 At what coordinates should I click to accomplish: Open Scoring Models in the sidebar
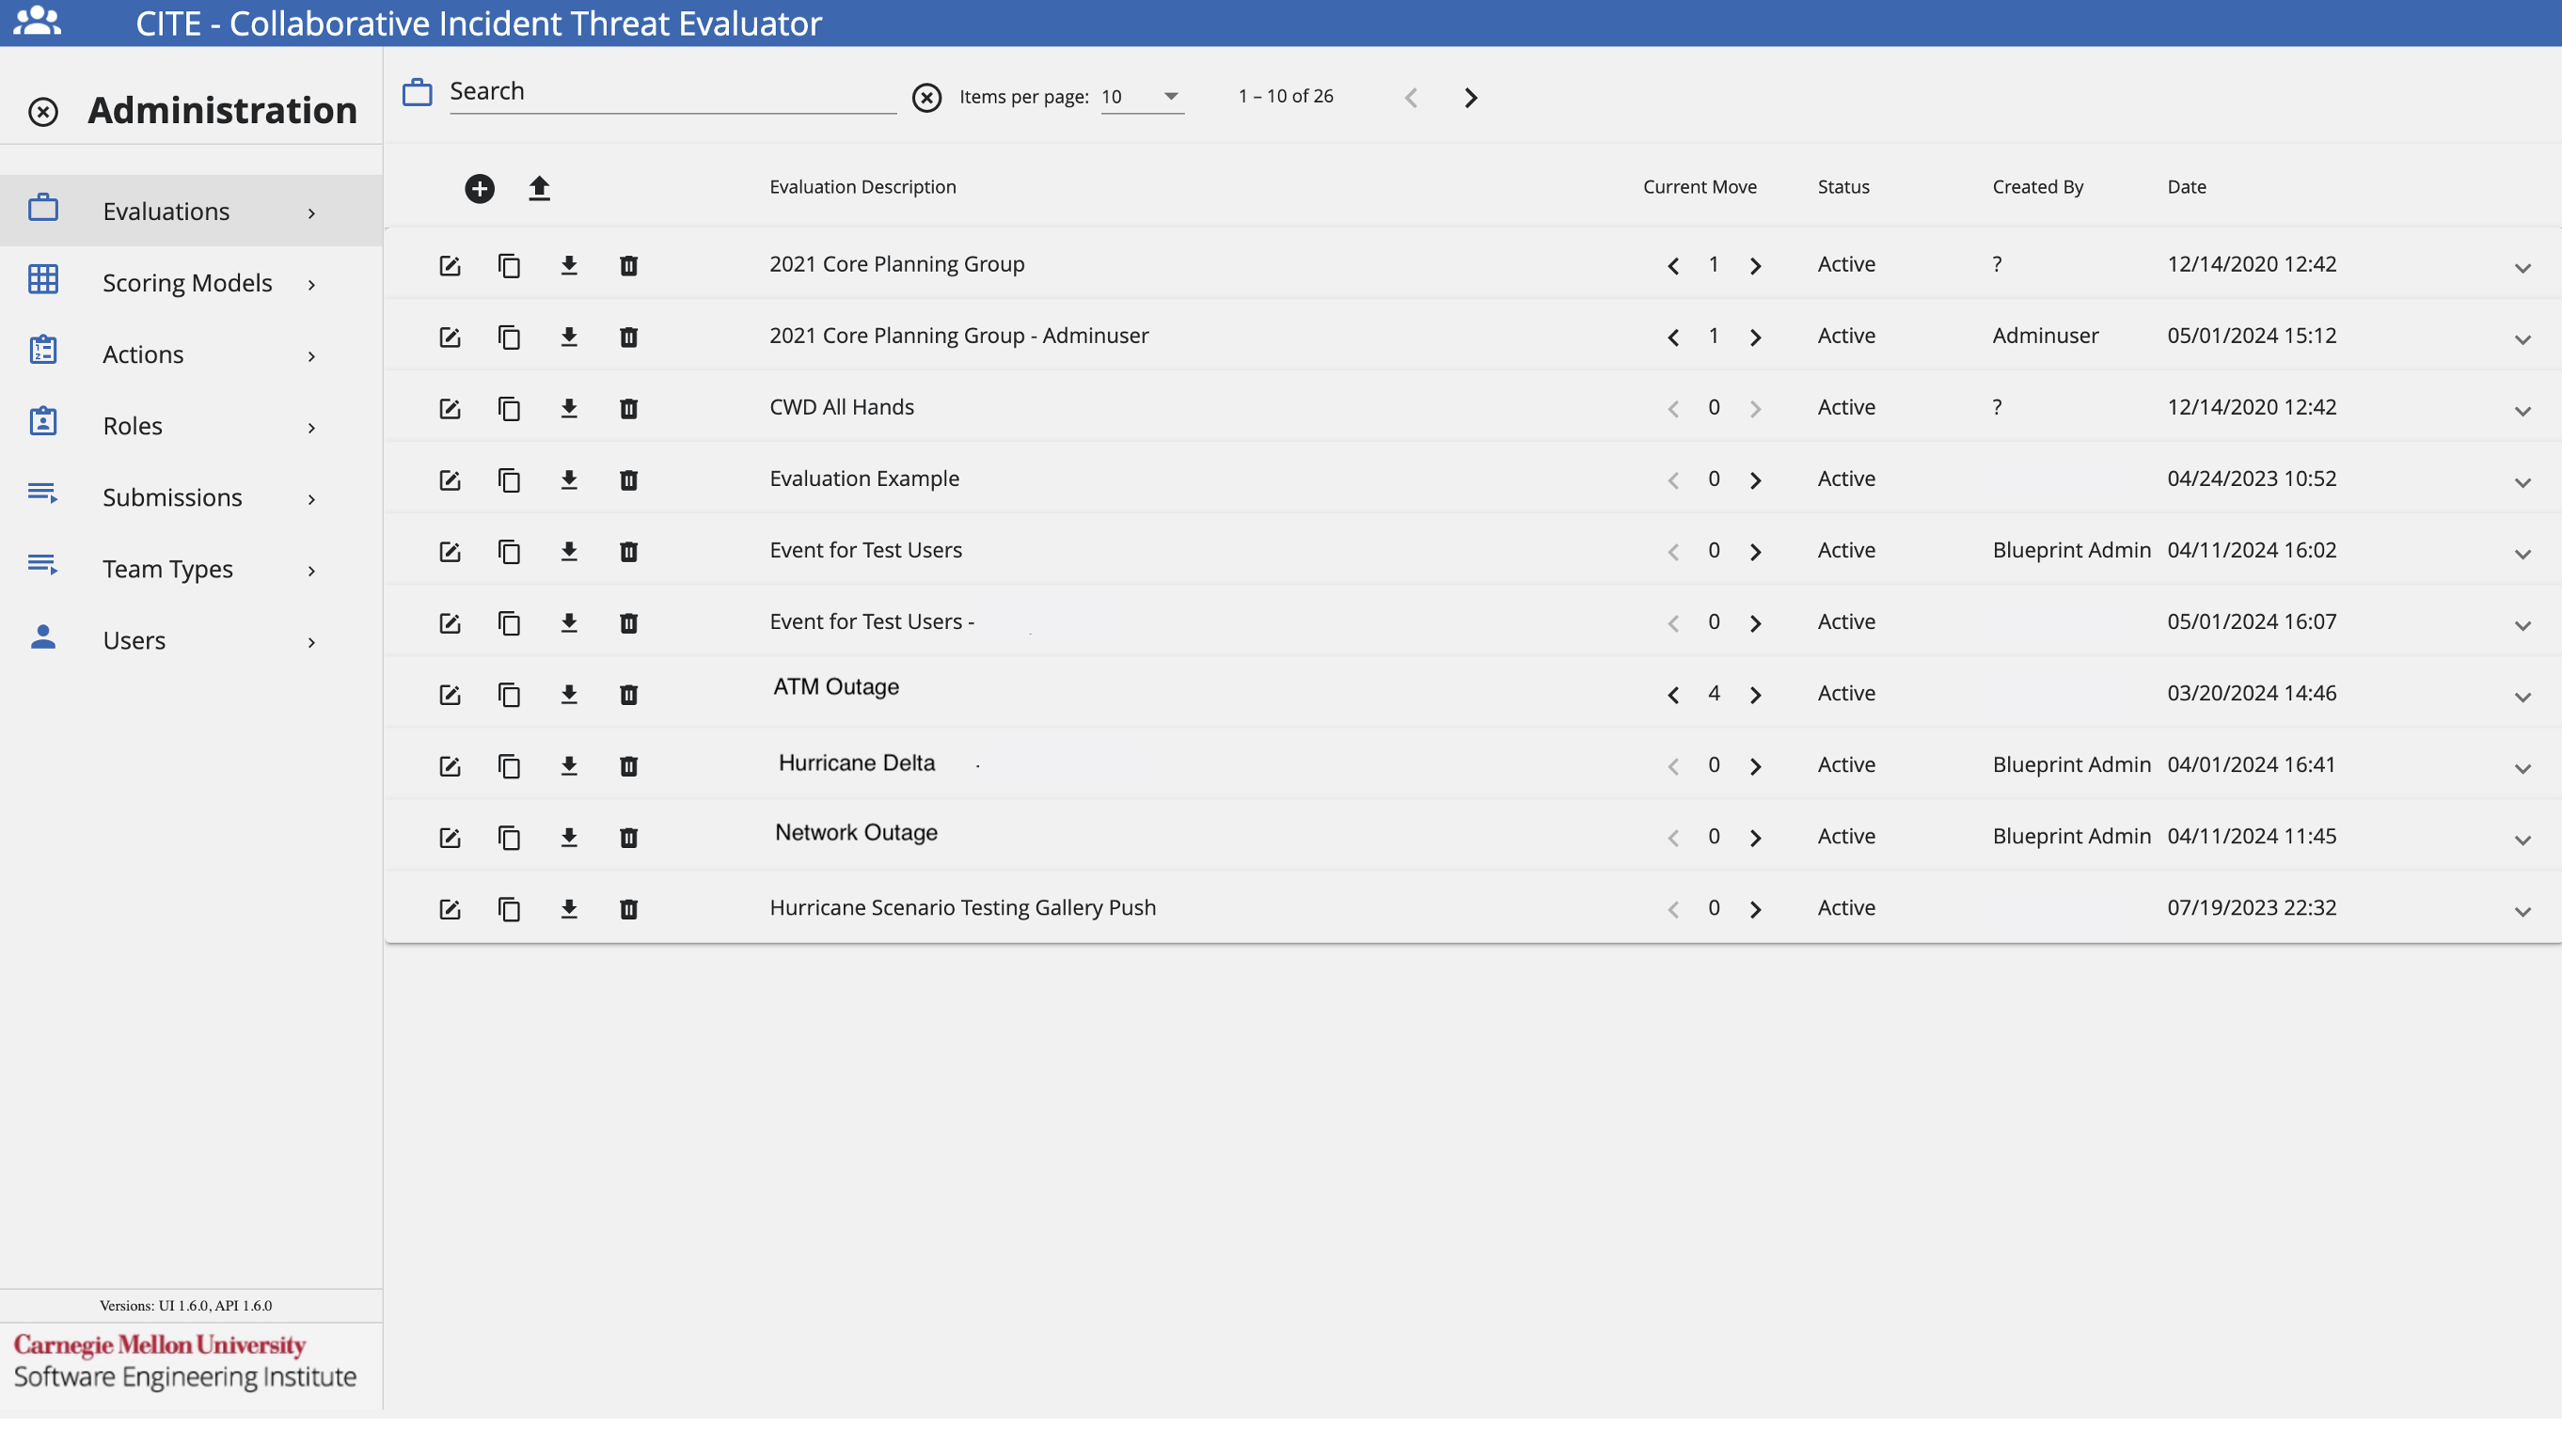[187, 283]
